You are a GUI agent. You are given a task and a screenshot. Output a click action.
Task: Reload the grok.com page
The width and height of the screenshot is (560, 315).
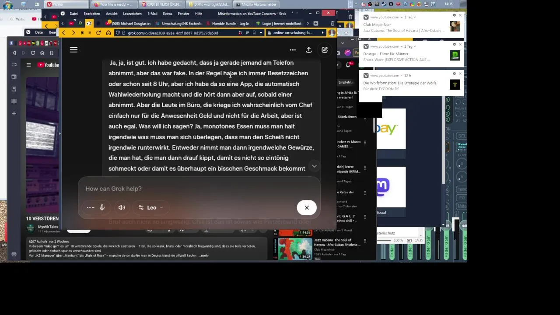coord(98,33)
